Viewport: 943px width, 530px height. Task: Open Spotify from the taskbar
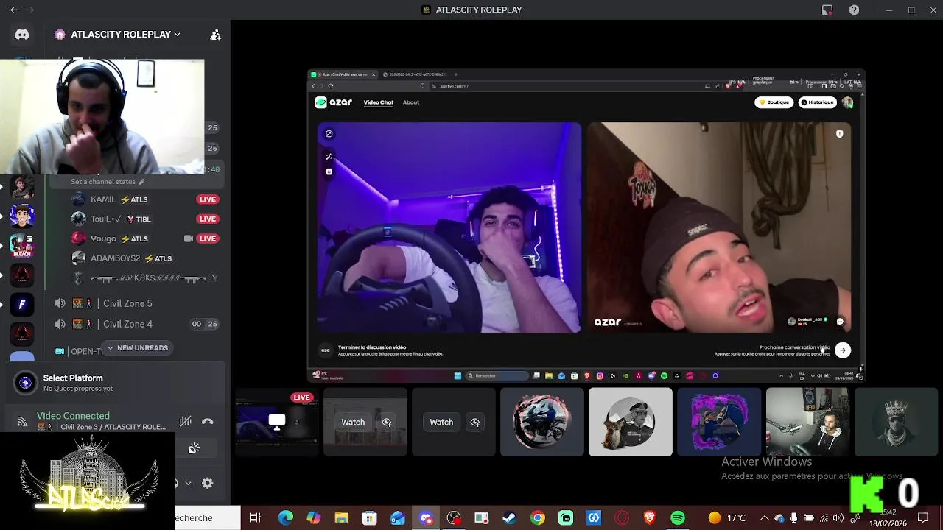click(x=678, y=517)
